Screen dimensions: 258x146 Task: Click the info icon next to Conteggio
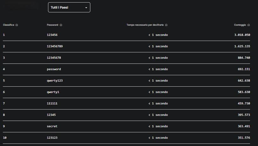click(x=248, y=25)
